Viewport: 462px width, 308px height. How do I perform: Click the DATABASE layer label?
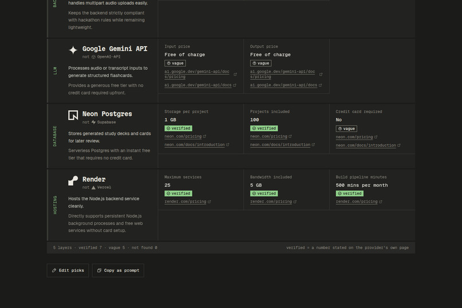click(55, 136)
